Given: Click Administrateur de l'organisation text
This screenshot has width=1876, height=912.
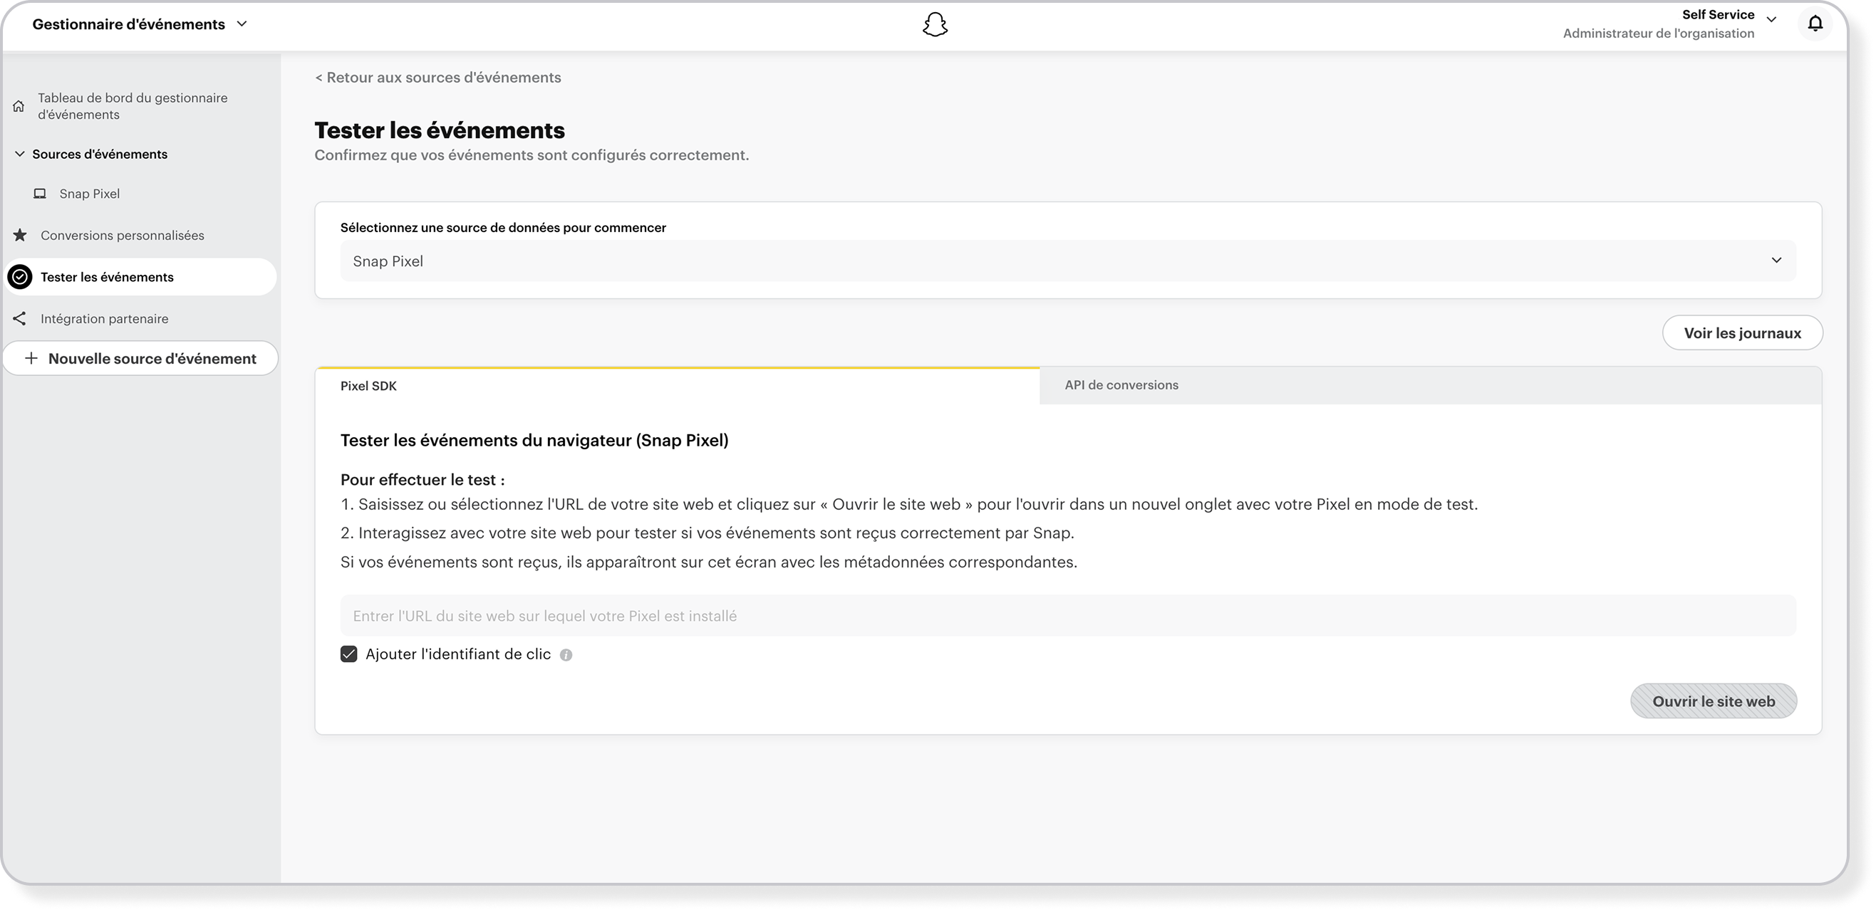Looking at the screenshot, I should (x=1658, y=33).
